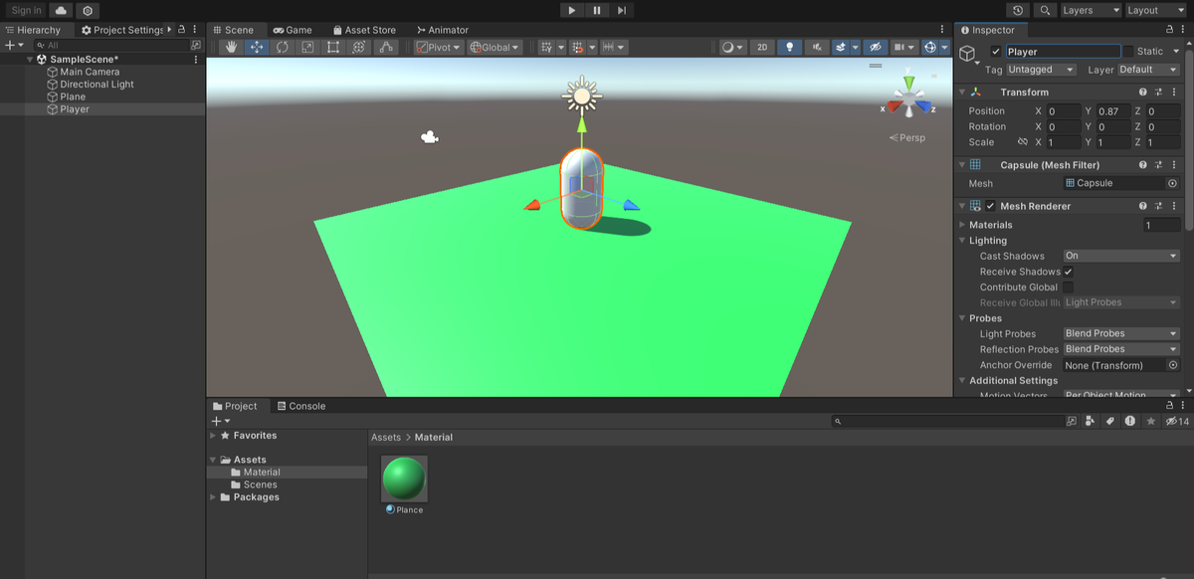Select the Rotate tool

[283, 47]
